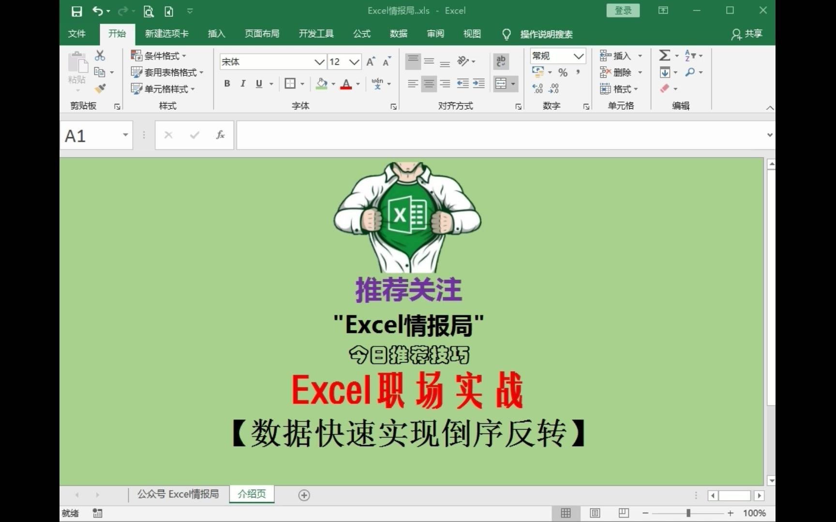Screen dimensions: 836x522
Task: Decrease indent icon
Action: click(x=463, y=84)
